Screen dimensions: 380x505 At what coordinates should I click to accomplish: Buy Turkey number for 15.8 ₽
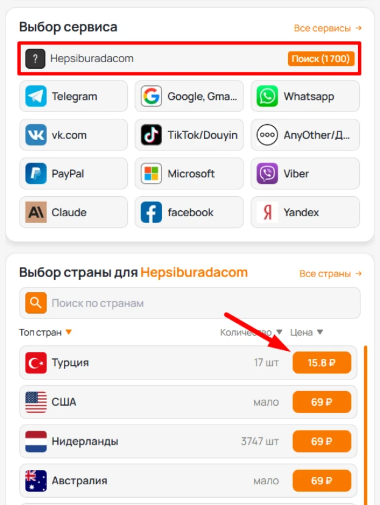[x=322, y=362]
